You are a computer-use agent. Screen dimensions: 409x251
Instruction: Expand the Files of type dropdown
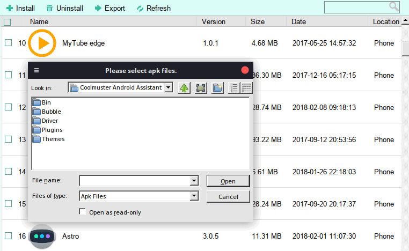[x=194, y=196]
